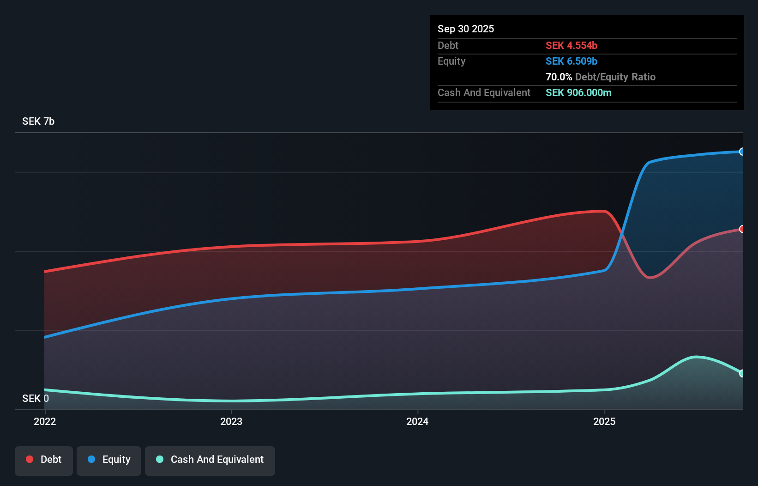Click the 70.0% Debt/Equity Ratio text
Viewport: 758px width, 486px height.
pos(601,77)
